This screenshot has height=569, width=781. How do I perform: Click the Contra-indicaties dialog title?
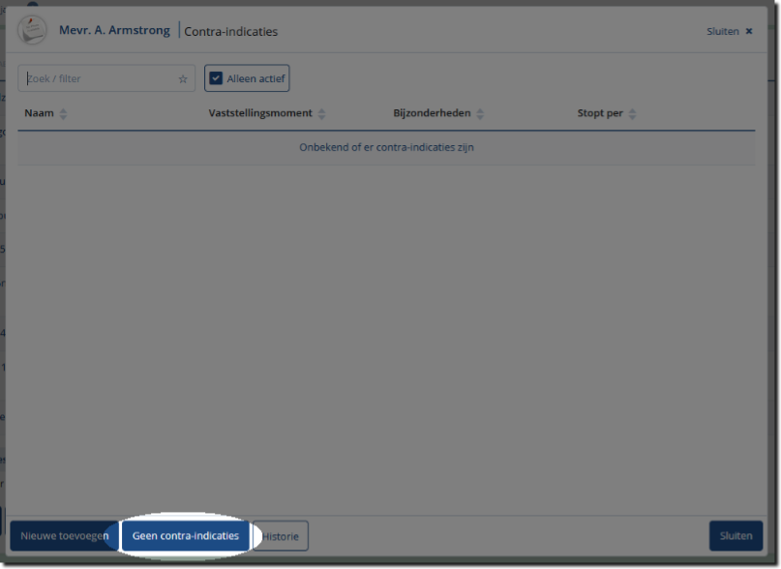coord(231,32)
